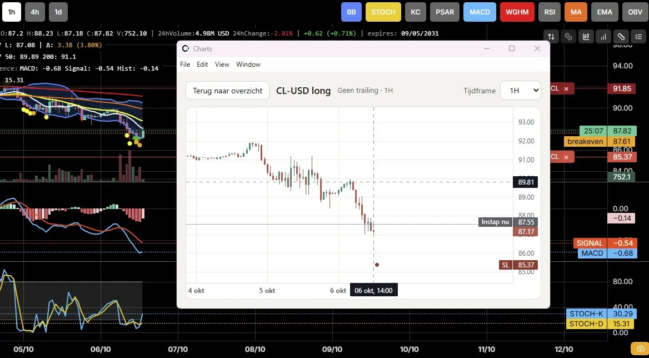Click the coins icon in the chart toolbar
The width and height of the screenshot is (649, 358).
click(x=568, y=37)
